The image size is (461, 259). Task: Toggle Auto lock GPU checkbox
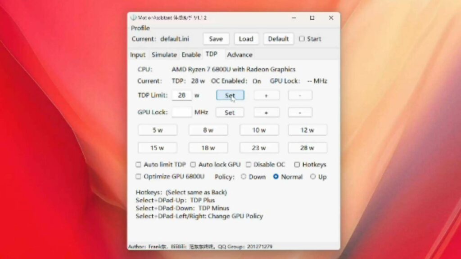[x=193, y=165]
